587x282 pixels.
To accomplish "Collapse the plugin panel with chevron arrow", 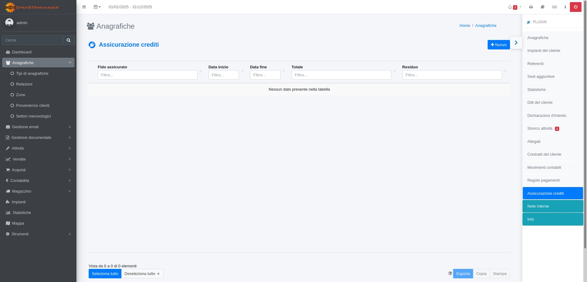I will (516, 43).
